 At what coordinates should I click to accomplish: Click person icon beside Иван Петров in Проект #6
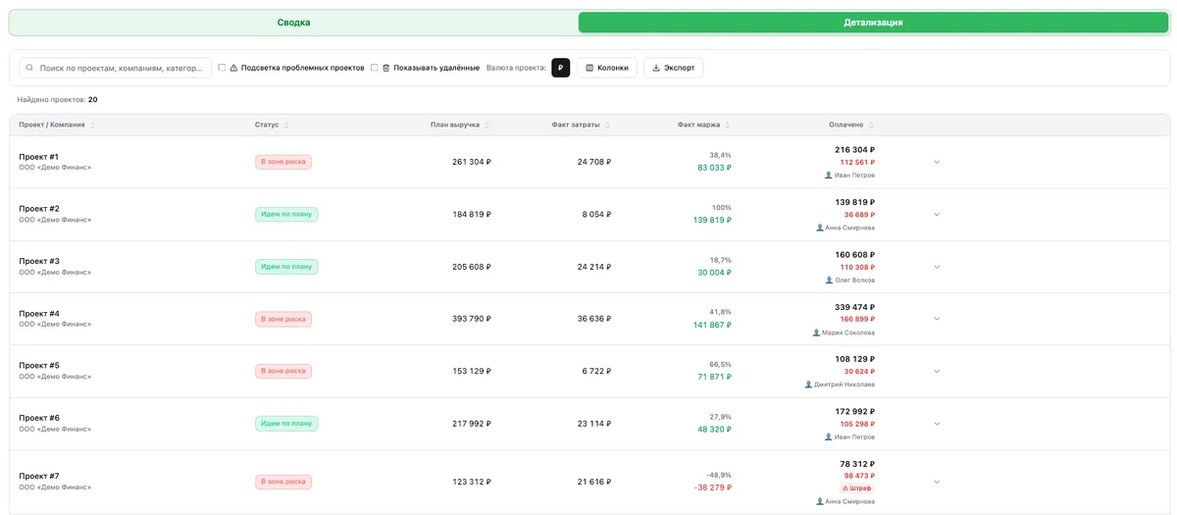[x=829, y=438]
